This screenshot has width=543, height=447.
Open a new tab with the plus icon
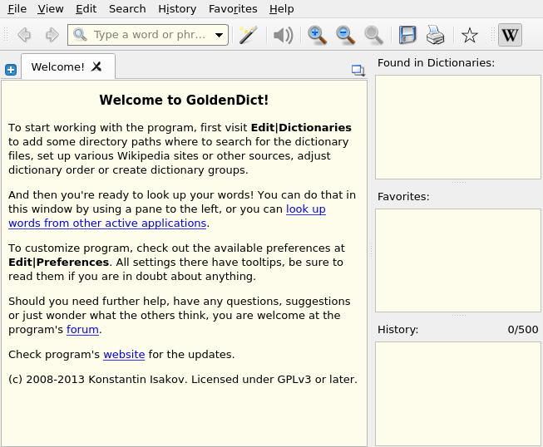coord(11,70)
